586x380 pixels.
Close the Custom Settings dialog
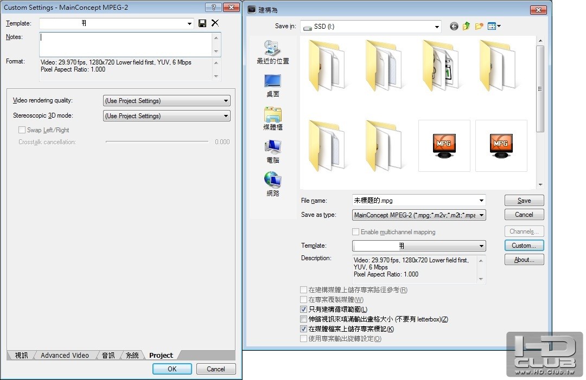[231, 7]
